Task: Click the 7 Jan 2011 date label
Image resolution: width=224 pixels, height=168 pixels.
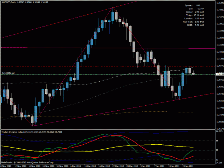Action: coord(159,166)
